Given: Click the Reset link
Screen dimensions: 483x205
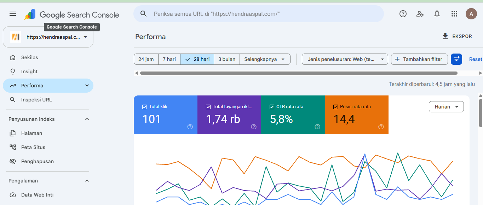Looking at the screenshot, I should point(476,59).
